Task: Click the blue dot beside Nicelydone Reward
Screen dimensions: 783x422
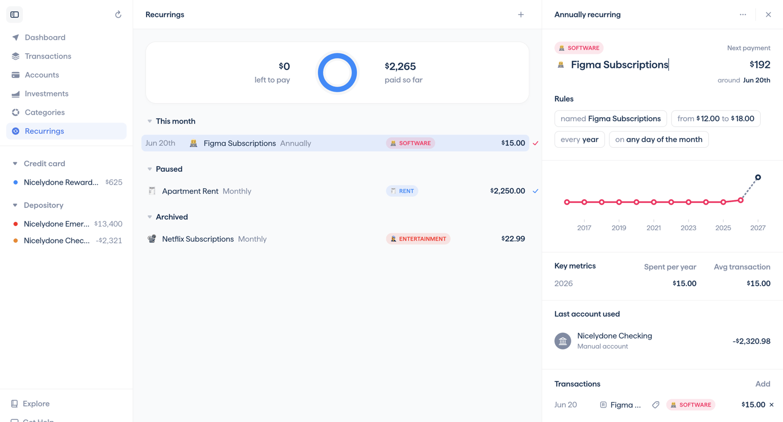Action: click(x=16, y=182)
